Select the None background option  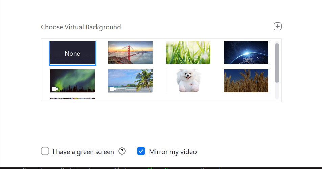pyautogui.click(x=72, y=53)
